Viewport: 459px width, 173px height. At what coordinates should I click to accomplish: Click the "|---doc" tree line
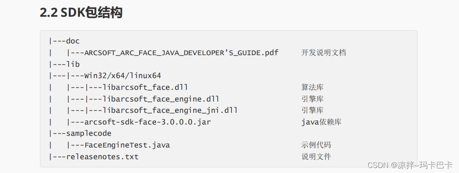(x=64, y=41)
